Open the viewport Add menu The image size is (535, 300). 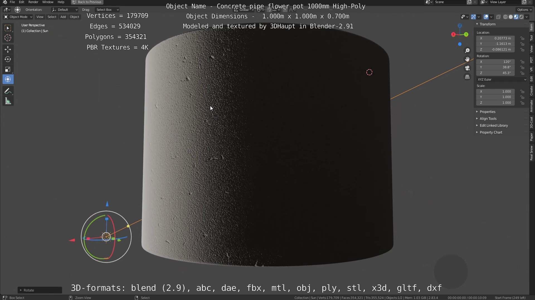tap(63, 17)
